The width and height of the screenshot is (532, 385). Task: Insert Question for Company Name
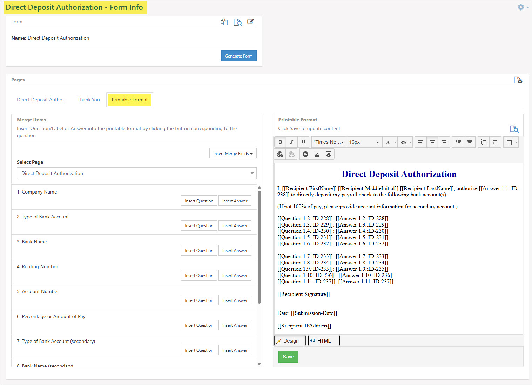(x=199, y=201)
